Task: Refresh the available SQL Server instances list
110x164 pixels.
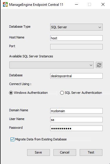Action: pyautogui.click(x=99, y=65)
